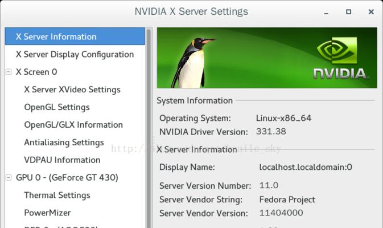Open Thermal Settings page
The height and width of the screenshot is (228, 383).
click(x=57, y=195)
